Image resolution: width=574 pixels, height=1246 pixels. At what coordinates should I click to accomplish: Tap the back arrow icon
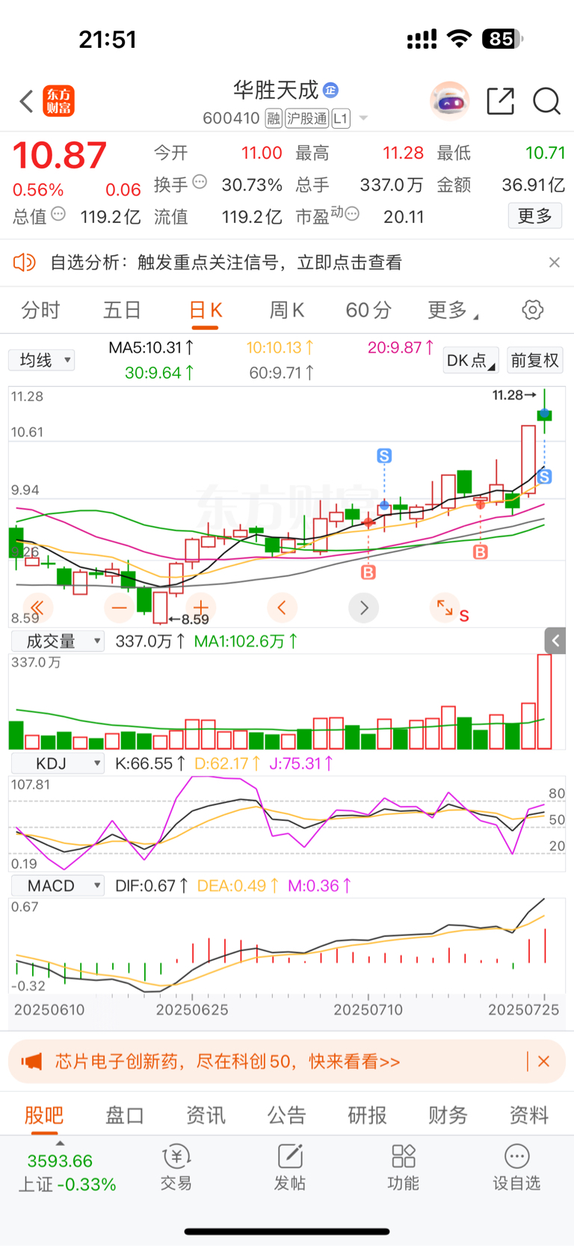tap(26, 101)
